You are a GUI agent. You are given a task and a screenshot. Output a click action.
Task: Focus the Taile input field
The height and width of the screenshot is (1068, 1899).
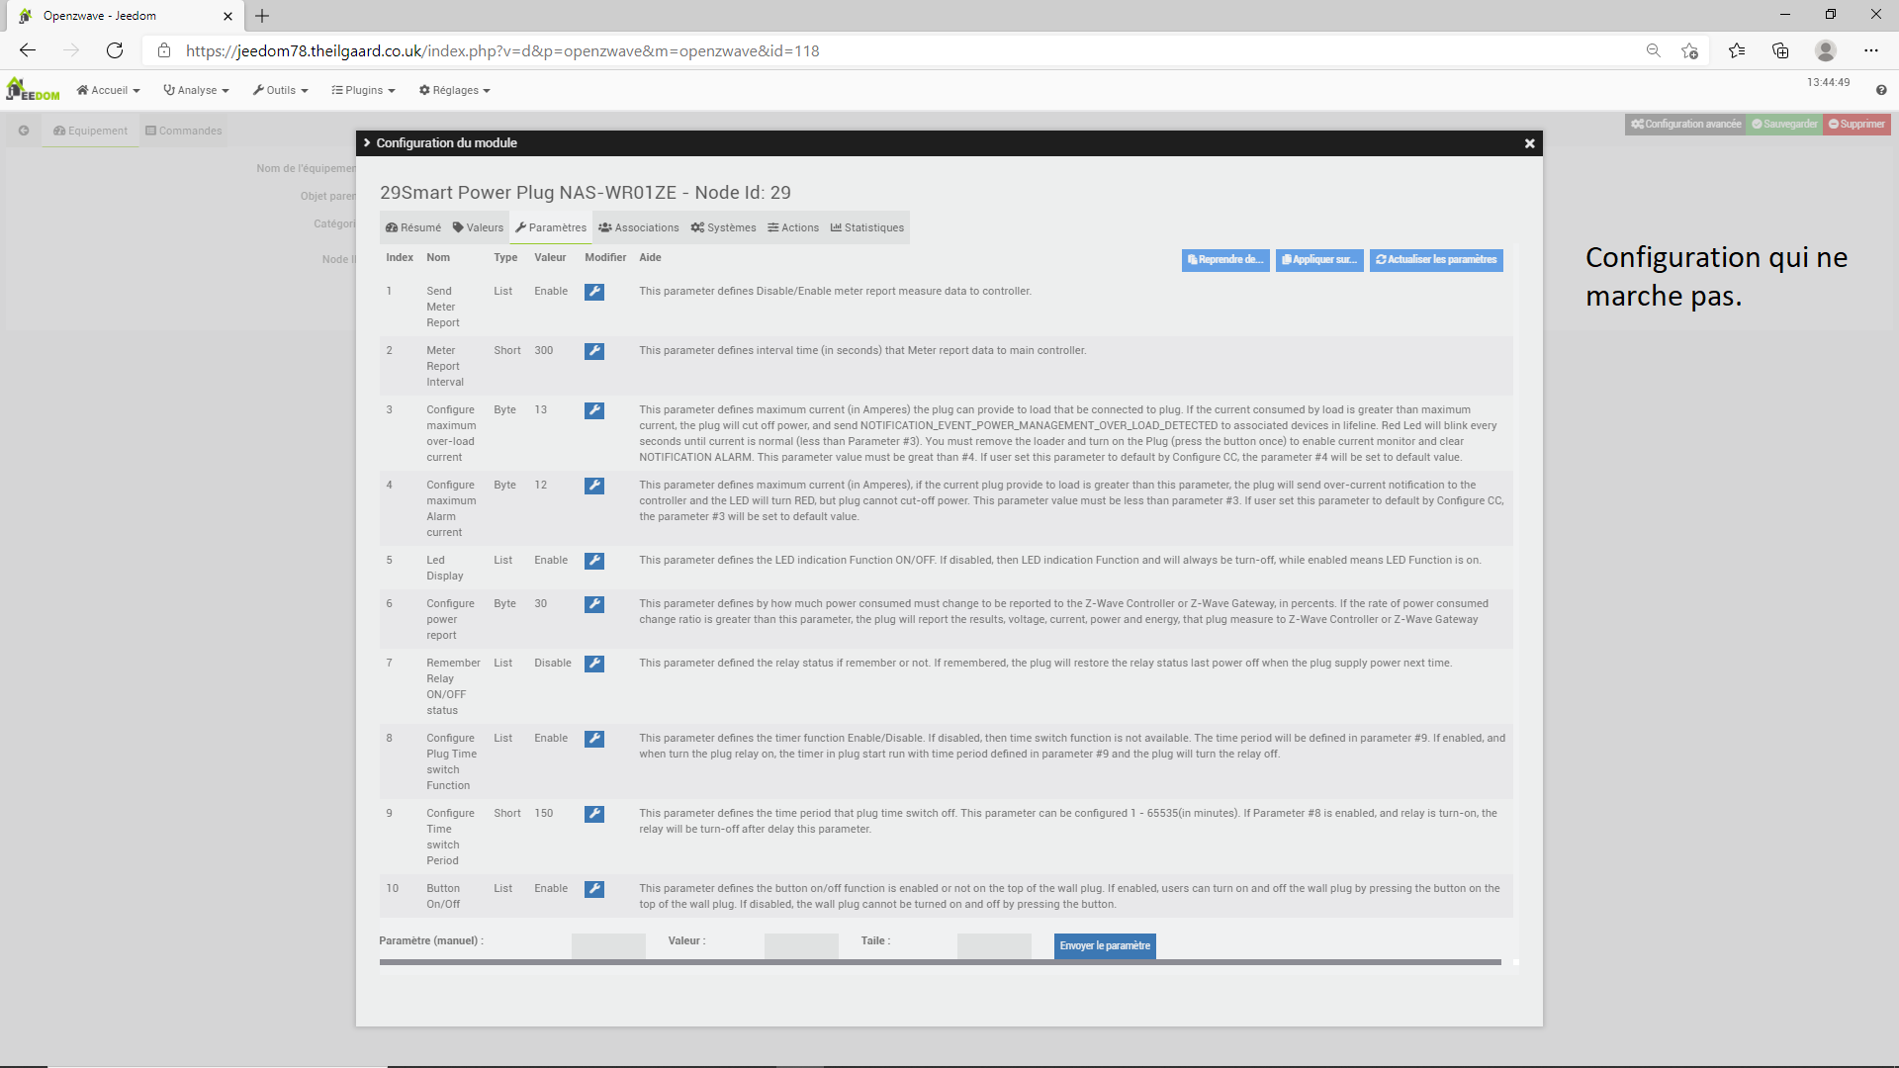tap(994, 945)
